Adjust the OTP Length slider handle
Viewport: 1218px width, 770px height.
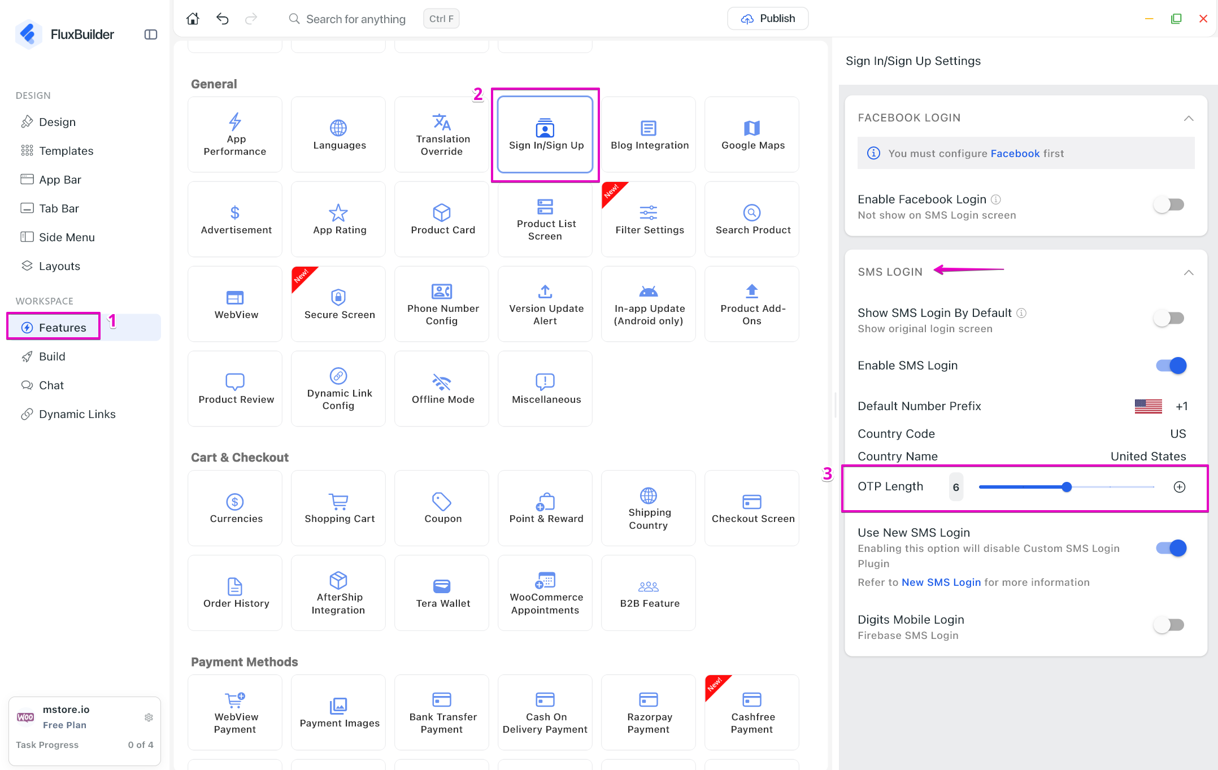tap(1067, 487)
